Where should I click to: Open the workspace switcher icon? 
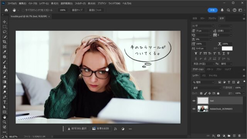click(240, 10)
